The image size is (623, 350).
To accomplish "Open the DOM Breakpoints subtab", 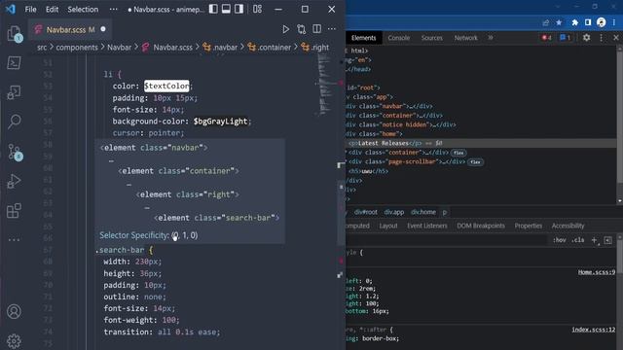I will [x=481, y=226].
